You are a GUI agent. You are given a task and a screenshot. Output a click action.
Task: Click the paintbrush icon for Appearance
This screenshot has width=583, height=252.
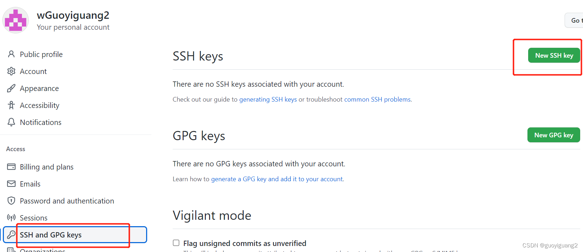[x=11, y=88]
